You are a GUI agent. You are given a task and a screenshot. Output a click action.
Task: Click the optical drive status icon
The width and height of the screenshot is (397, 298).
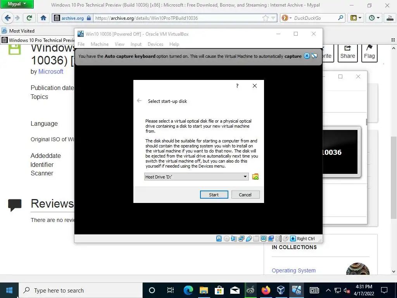[x=226, y=239]
